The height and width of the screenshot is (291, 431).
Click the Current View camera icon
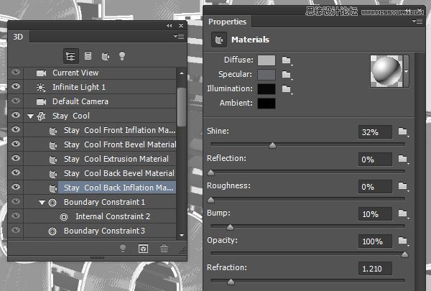point(41,73)
